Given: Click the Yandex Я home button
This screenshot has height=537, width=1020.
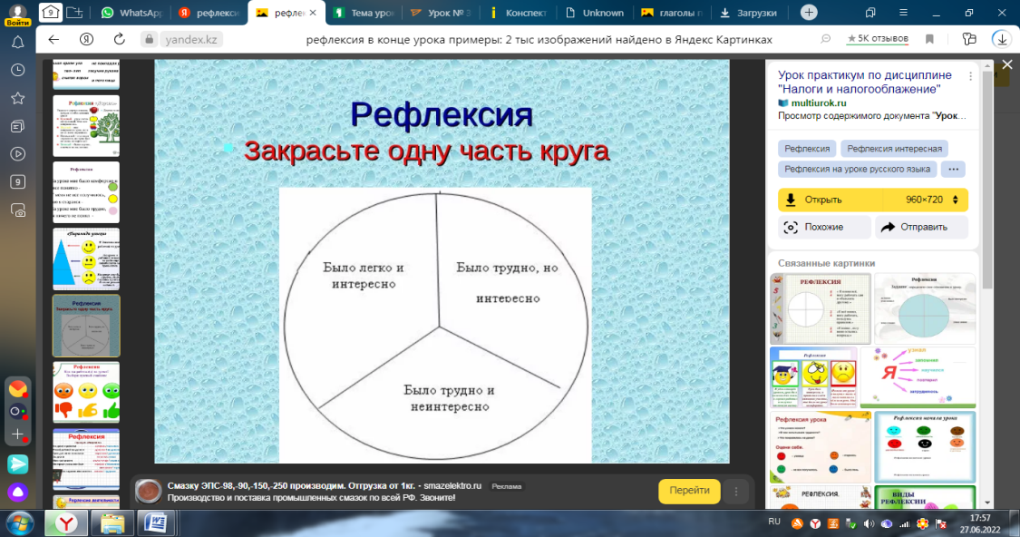Looking at the screenshot, I should pos(86,39).
